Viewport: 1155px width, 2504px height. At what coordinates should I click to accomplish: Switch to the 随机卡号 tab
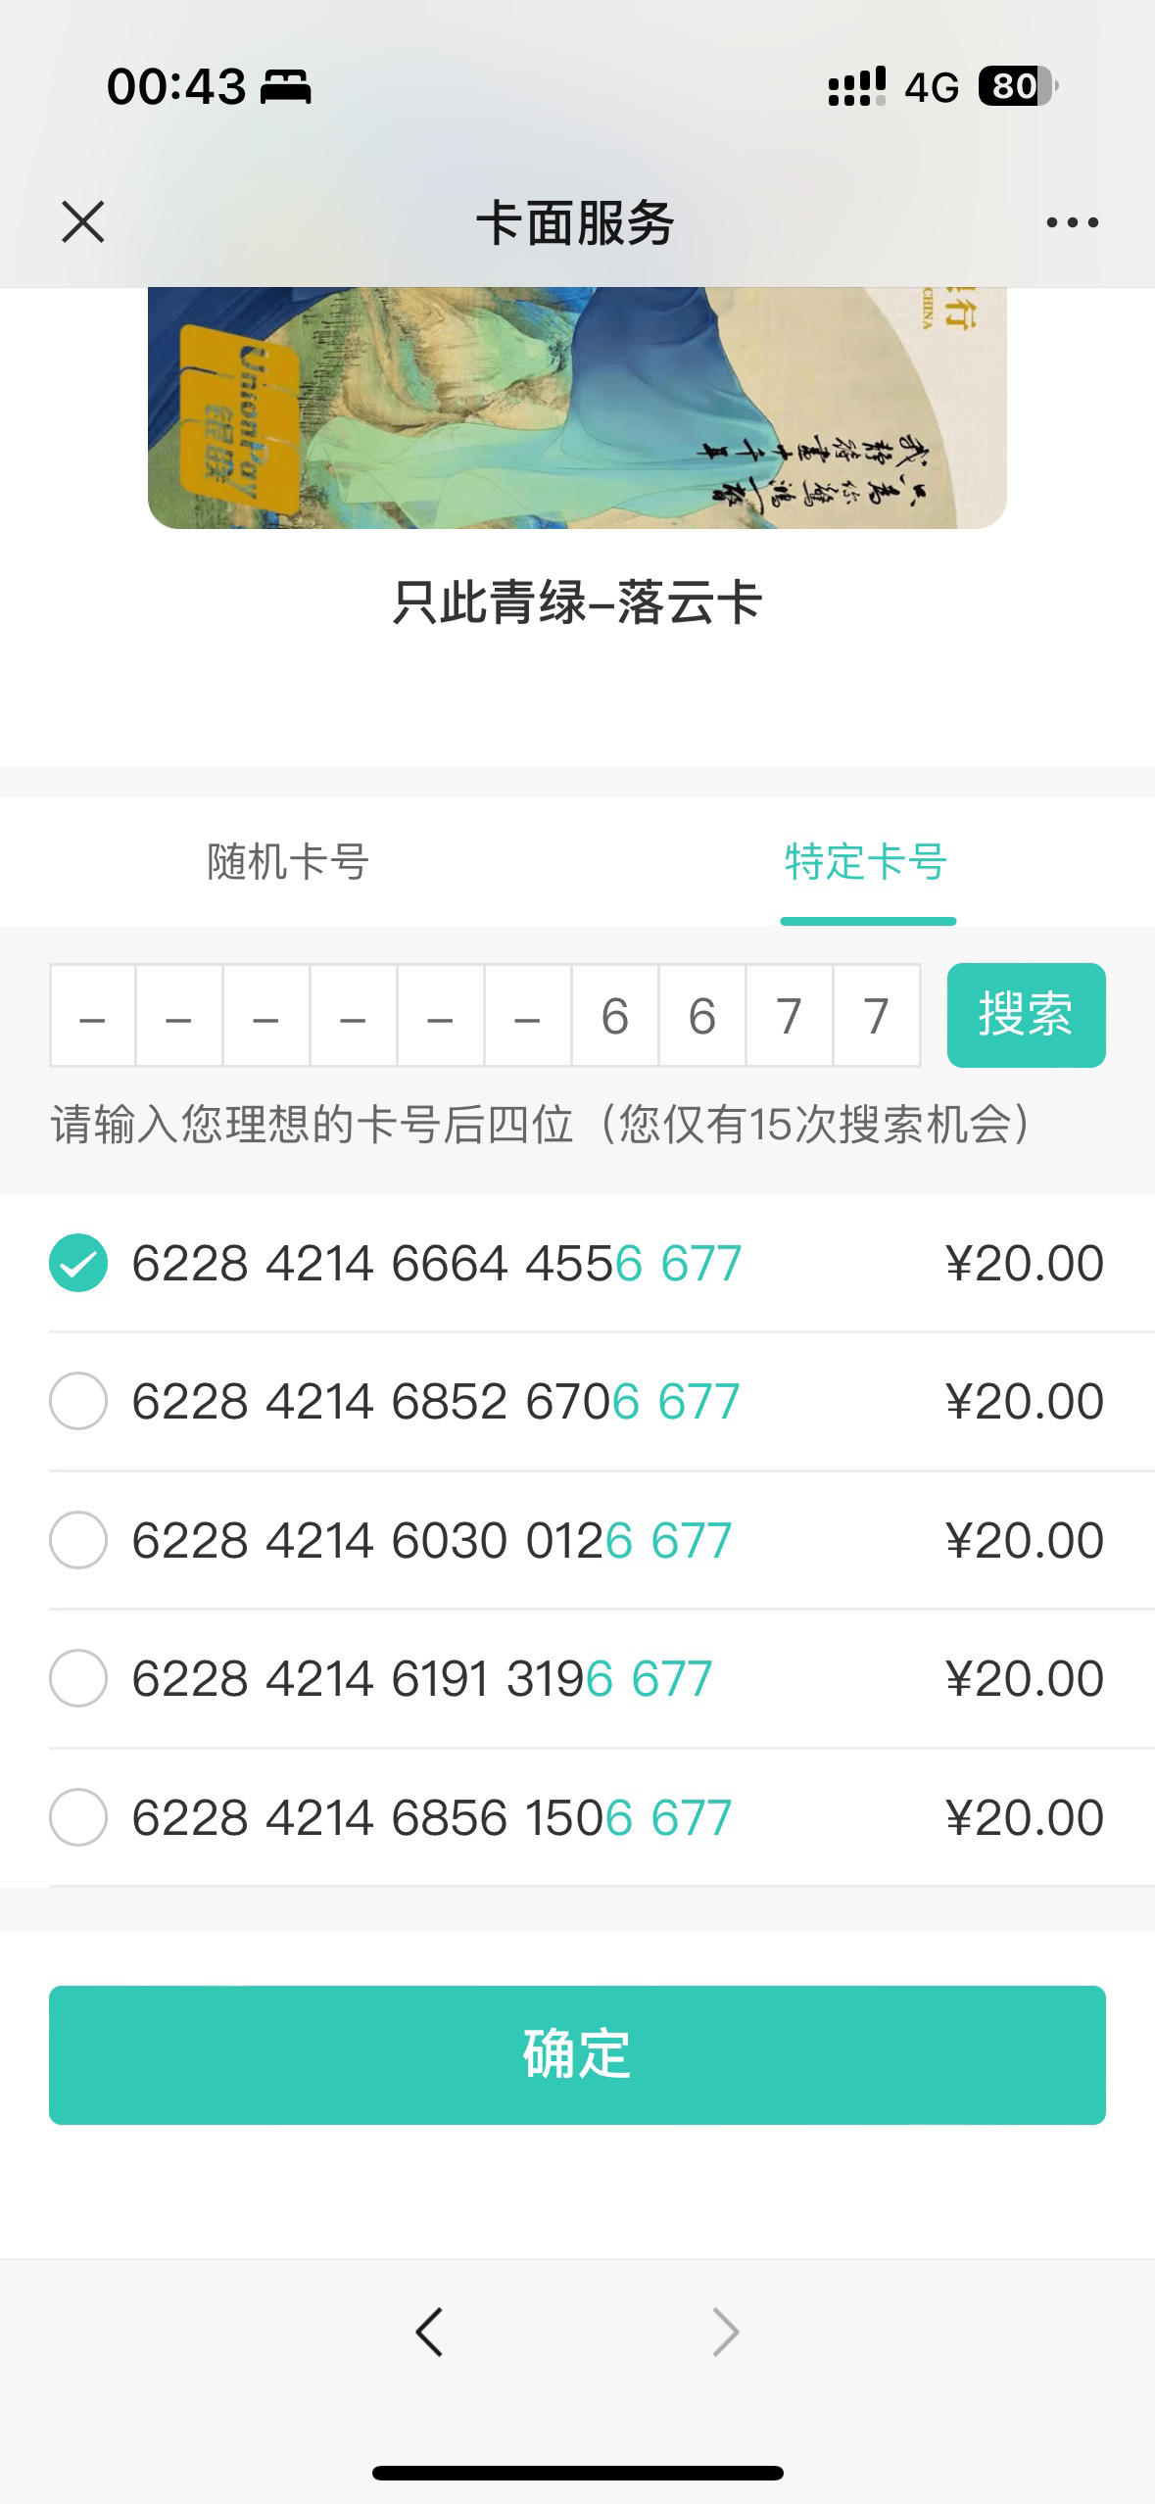click(288, 862)
